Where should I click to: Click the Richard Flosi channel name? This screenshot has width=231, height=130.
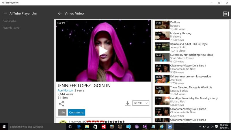tap(178, 102)
